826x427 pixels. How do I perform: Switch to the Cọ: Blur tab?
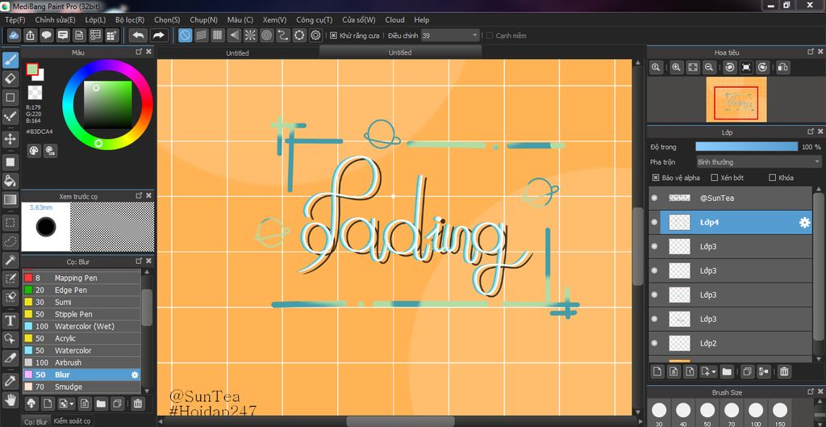(x=35, y=421)
